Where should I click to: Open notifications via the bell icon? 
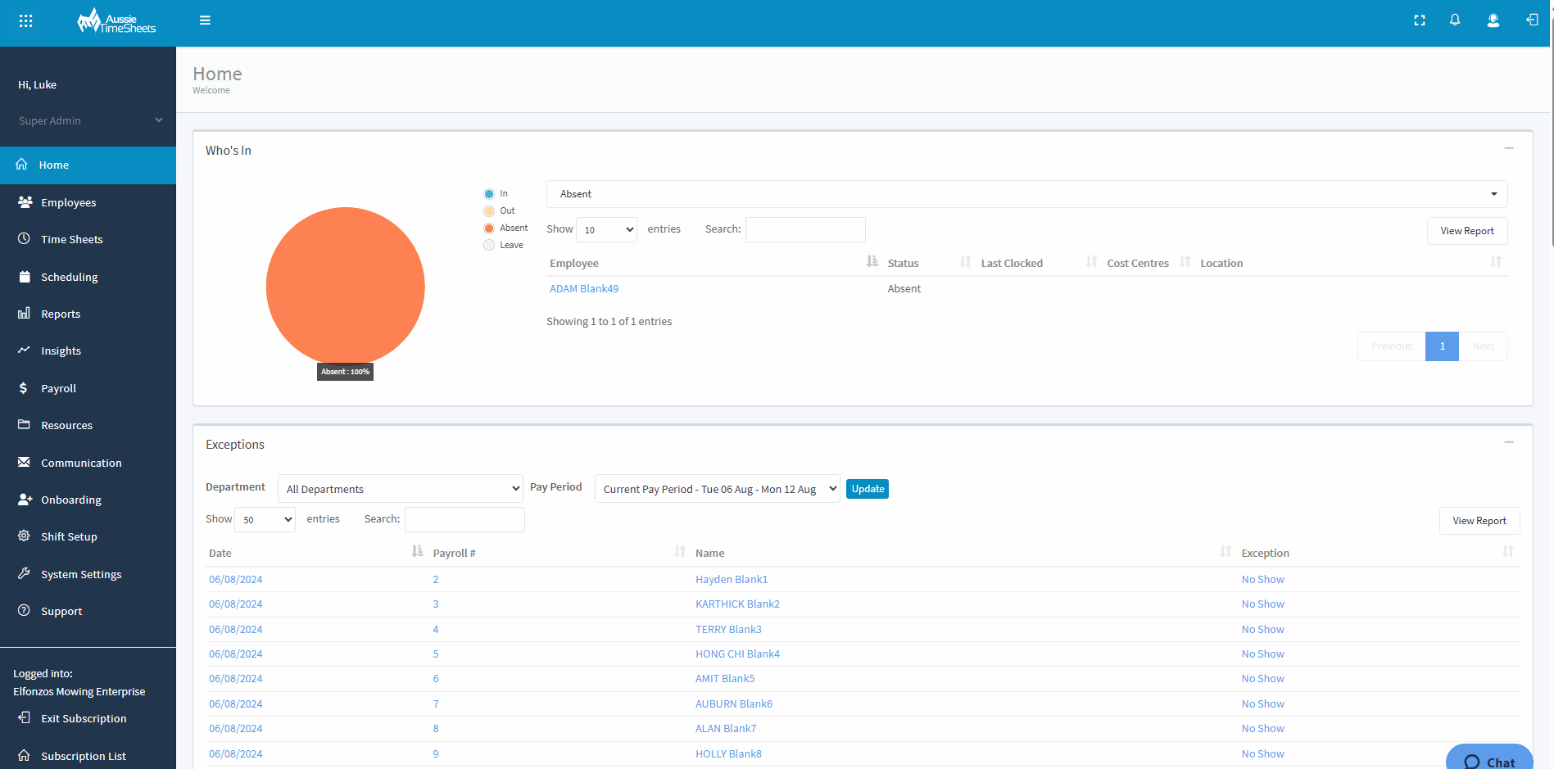1456,20
